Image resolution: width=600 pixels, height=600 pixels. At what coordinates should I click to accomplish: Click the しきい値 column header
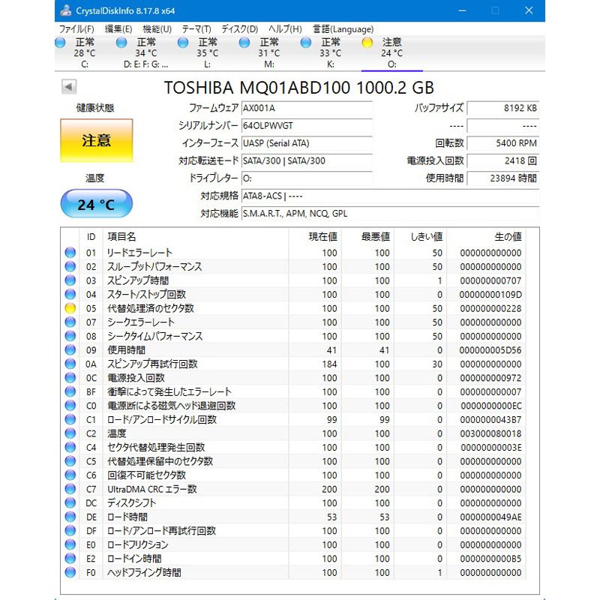pyautogui.click(x=420, y=237)
